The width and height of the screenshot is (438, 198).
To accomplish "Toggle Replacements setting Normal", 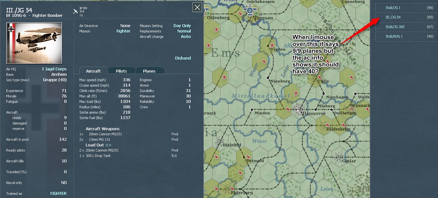I will pyautogui.click(x=184, y=31).
